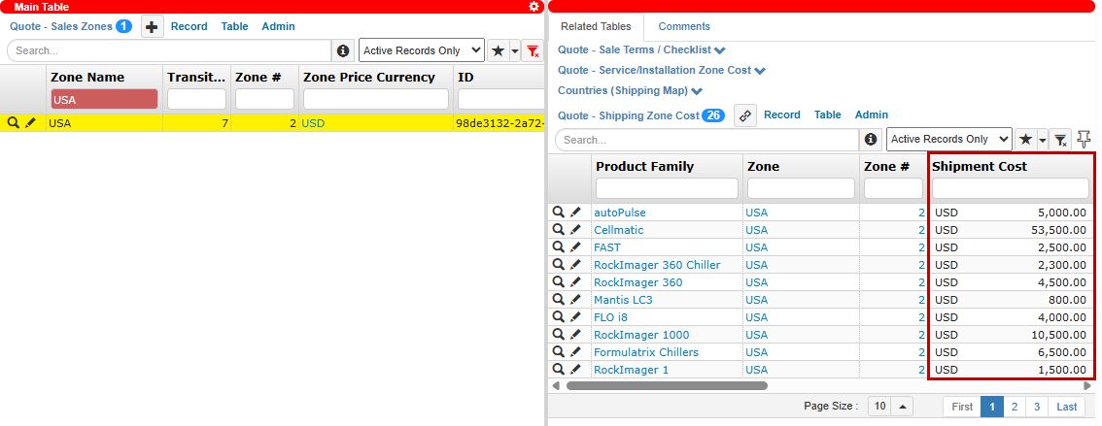The width and height of the screenshot is (1102, 426).
Task: Click the link icon next to Shipping Zone Cost
Action: [745, 115]
